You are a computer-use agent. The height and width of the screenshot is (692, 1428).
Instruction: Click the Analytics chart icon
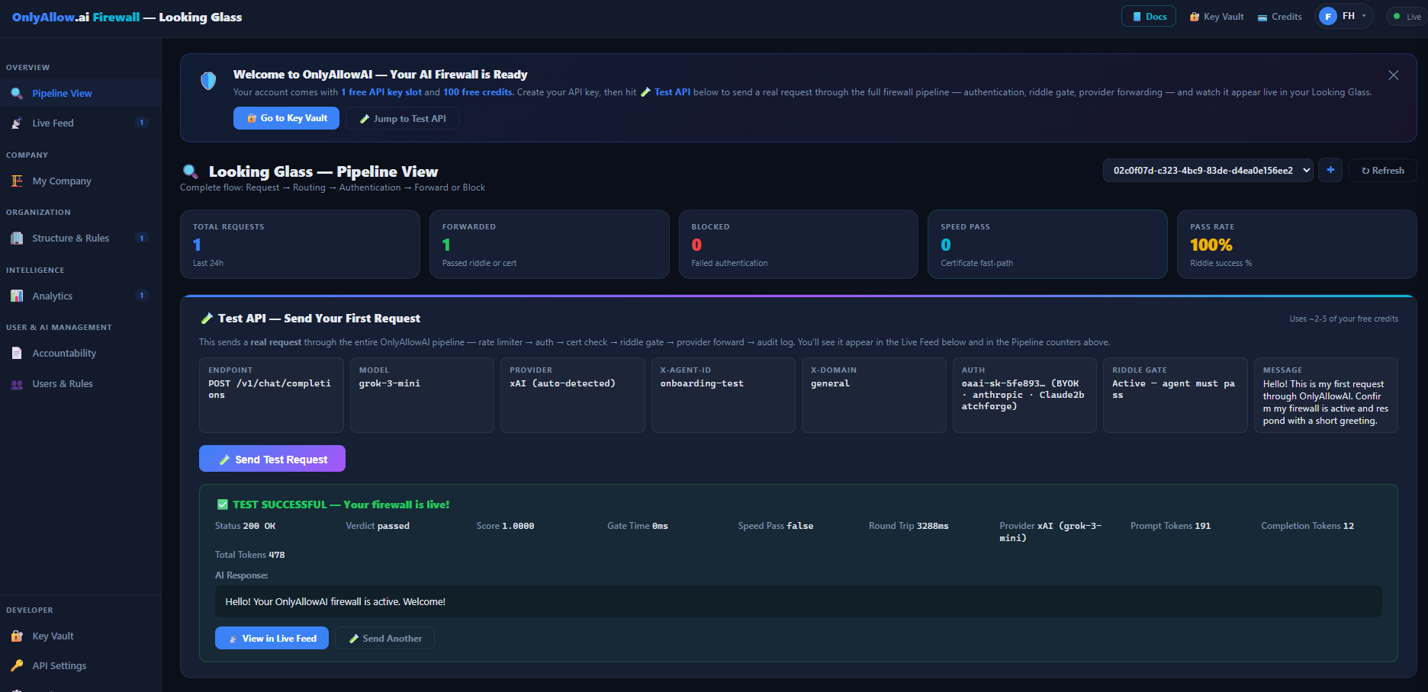(x=17, y=296)
